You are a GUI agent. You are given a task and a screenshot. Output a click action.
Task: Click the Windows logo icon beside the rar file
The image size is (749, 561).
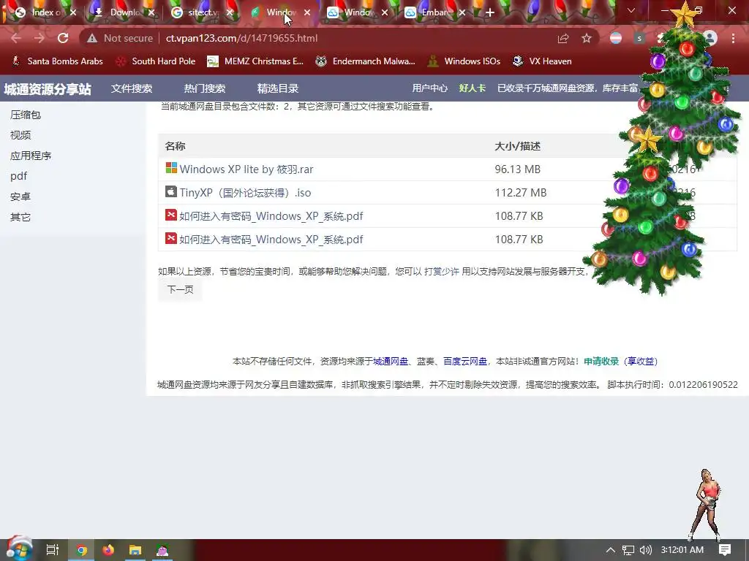coord(171,168)
